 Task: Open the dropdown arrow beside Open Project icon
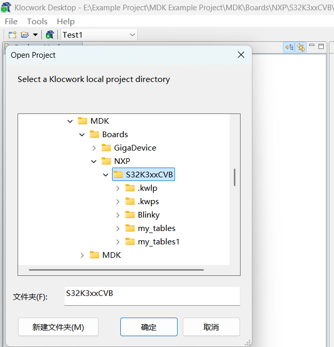[x=35, y=35]
